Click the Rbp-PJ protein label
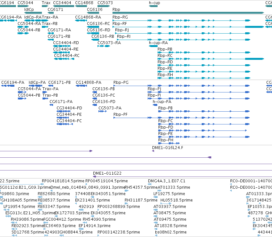This screenshot has width=272, height=237. [154, 89]
